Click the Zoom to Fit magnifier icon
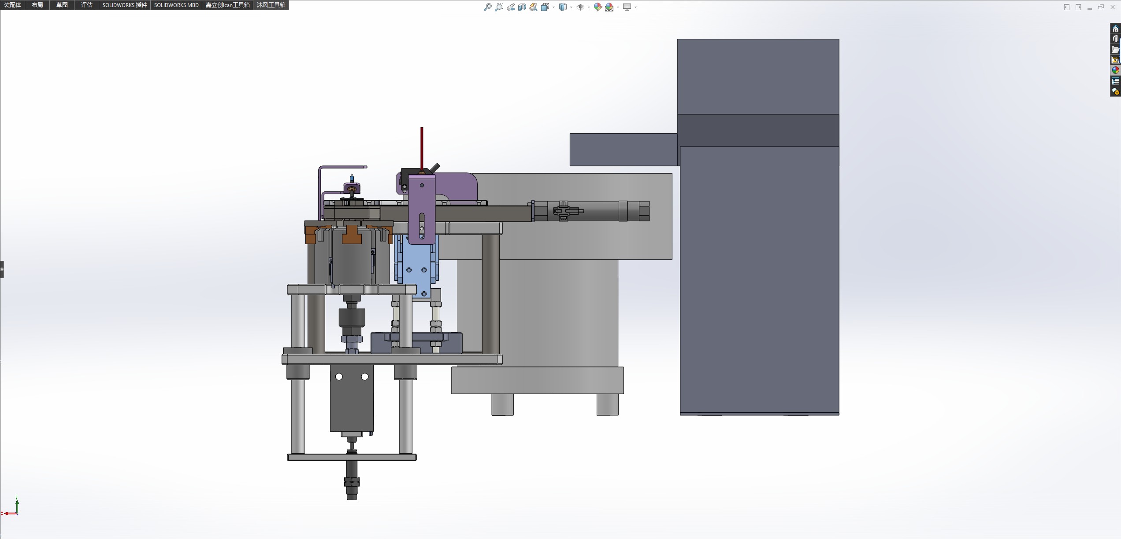This screenshot has height=539, width=1121. click(487, 7)
